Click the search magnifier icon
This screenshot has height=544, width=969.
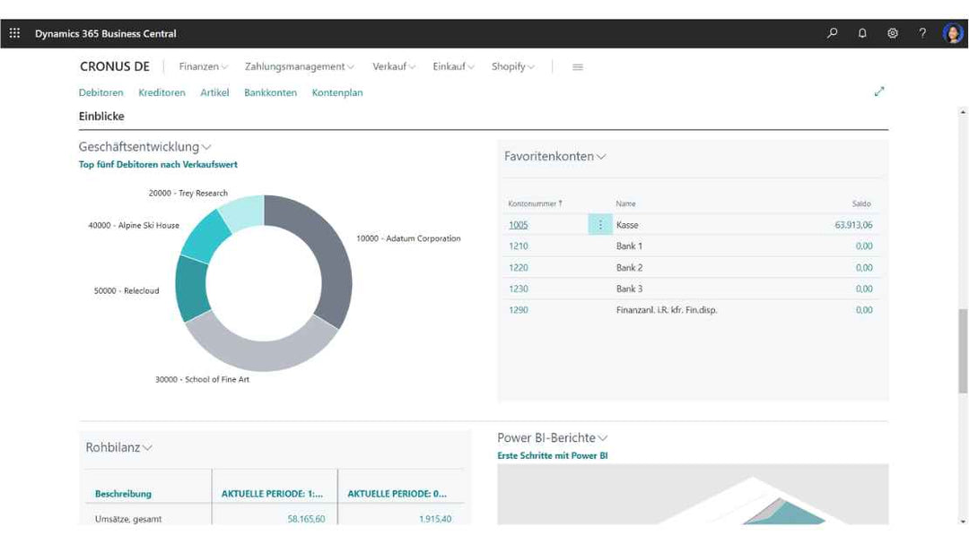[x=833, y=33]
